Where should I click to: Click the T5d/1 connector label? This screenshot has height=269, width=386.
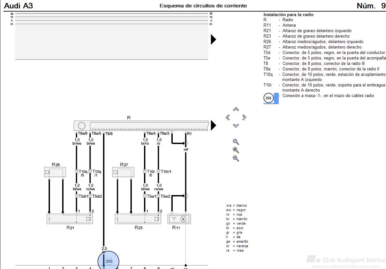(x=83, y=196)
